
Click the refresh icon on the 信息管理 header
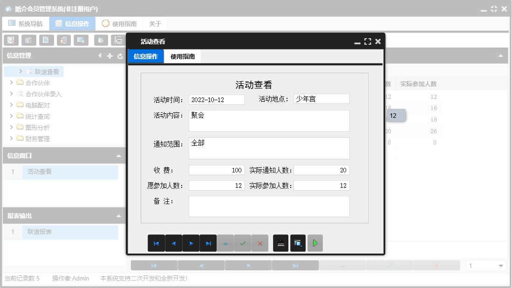(x=121, y=55)
